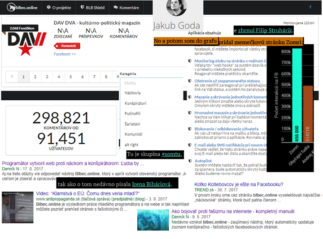323x239 pixels.
Task: Click the Jakub Goda name heading
Action: click(177, 26)
